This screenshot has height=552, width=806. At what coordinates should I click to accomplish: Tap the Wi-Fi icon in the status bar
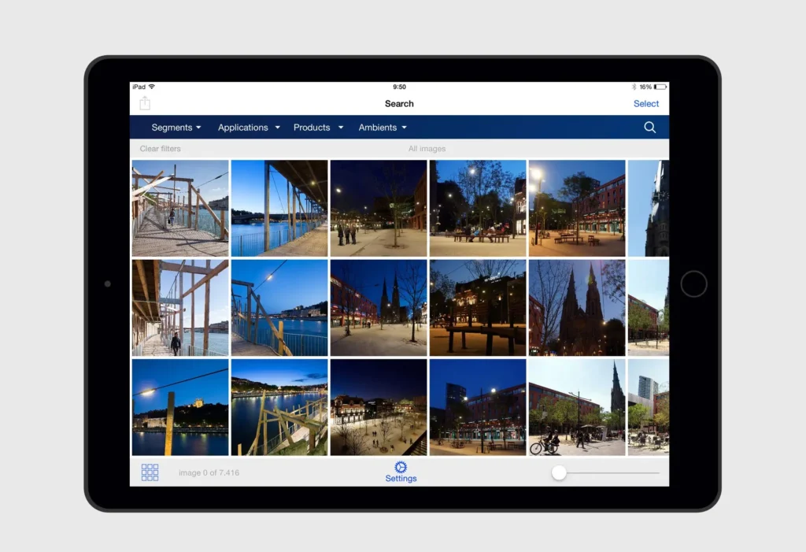click(152, 87)
